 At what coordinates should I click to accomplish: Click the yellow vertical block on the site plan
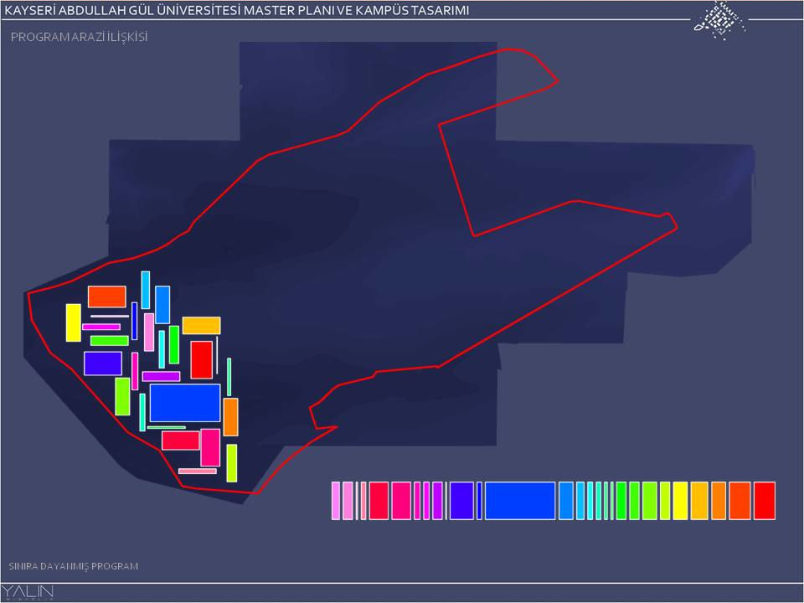point(74,322)
